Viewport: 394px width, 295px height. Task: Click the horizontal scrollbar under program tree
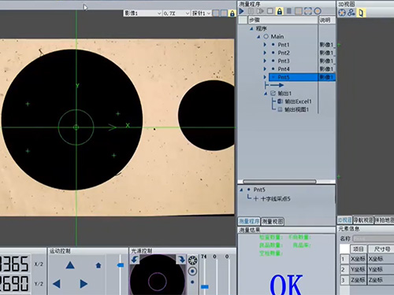(x=280, y=182)
